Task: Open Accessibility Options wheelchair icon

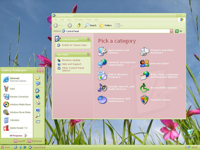Action: (x=144, y=88)
